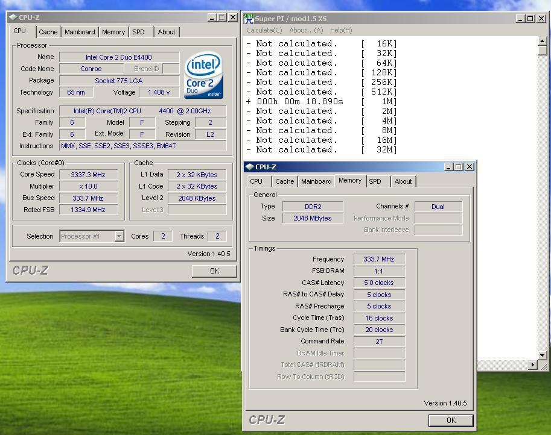Open the Cache tab in left CPU-Z

coord(48,32)
